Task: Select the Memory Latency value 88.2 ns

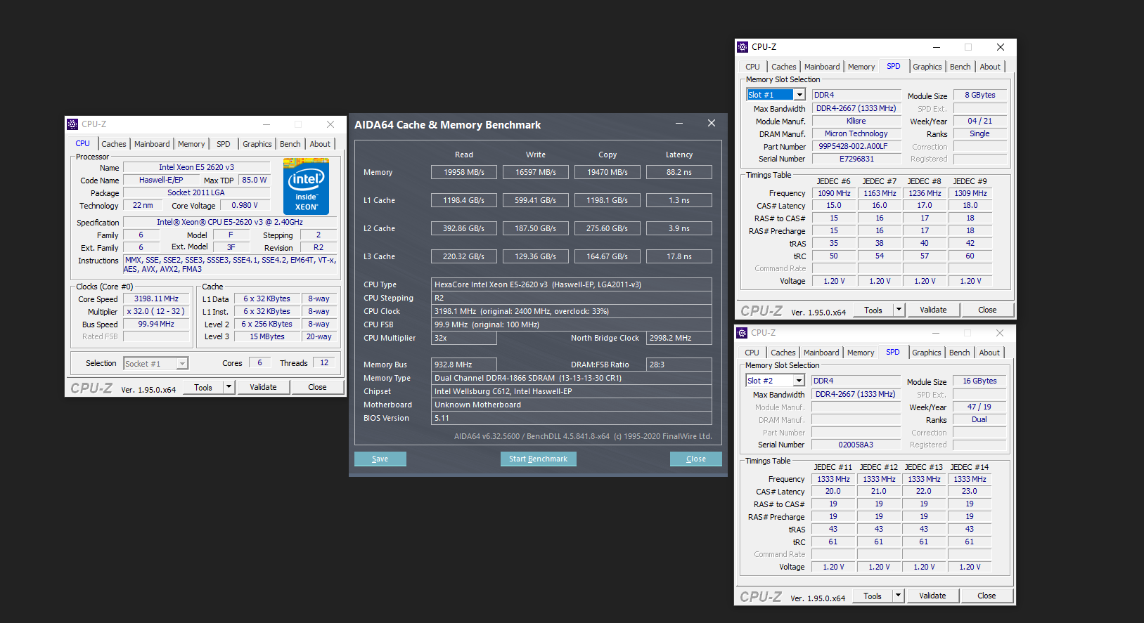Action: [x=679, y=172]
